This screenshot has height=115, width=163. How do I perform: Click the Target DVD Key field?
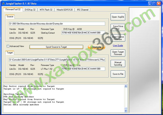[83, 69]
